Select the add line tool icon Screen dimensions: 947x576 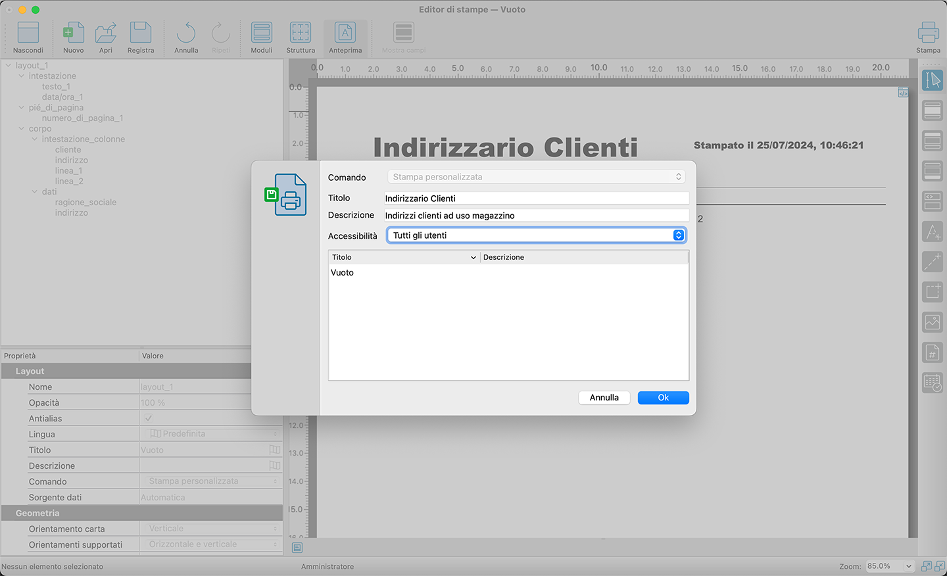pyautogui.click(x=933, y=262)
